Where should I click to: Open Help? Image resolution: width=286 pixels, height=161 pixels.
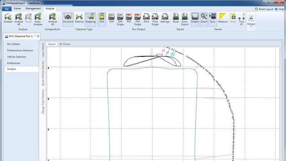[280, 9]
